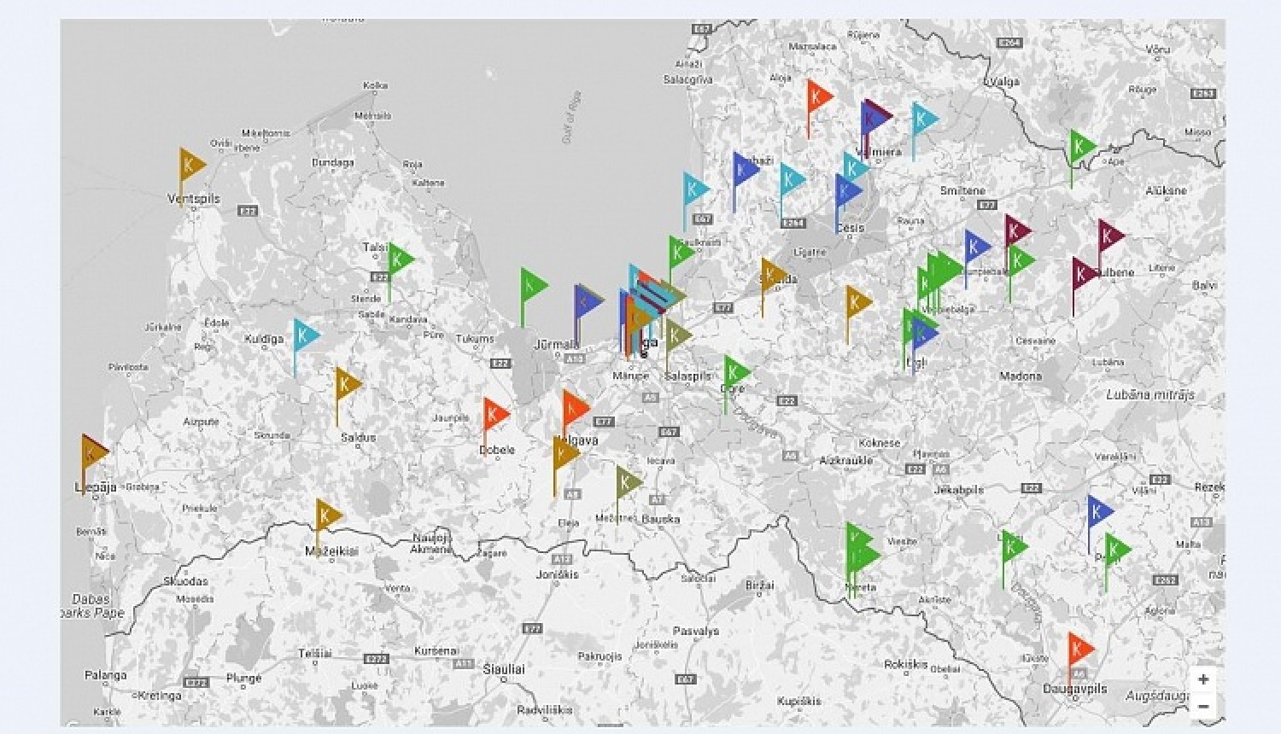This screenshot has width=1281, height=734.
Task: Click the olive flag above Salaspils
Action: 677,335
